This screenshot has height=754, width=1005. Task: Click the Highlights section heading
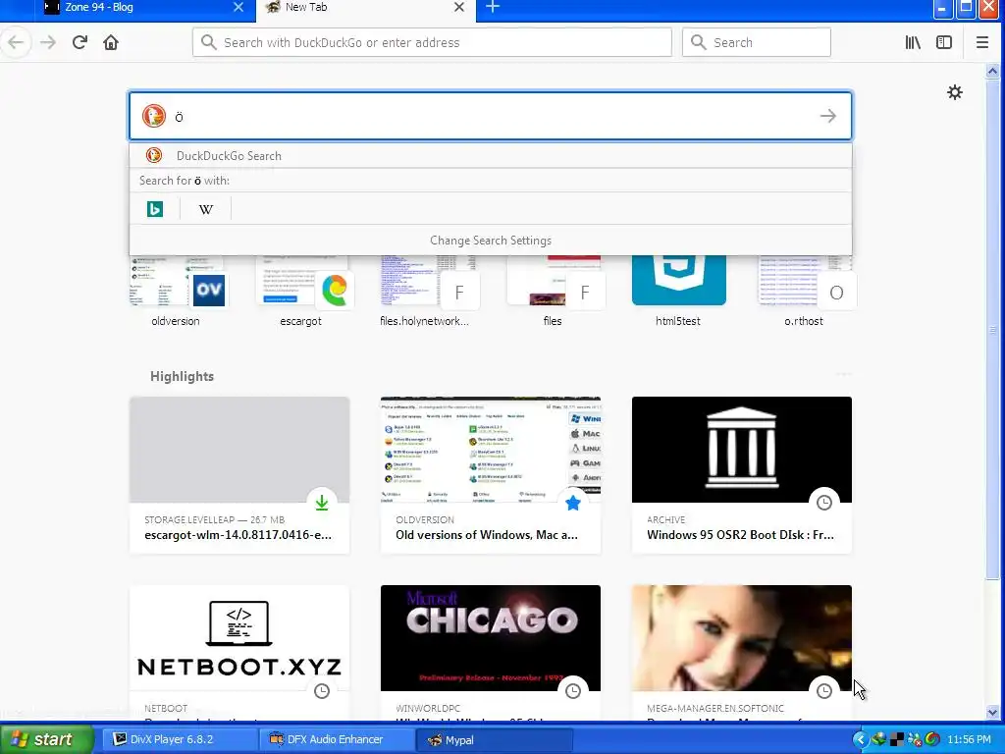(x=182, y=376)
